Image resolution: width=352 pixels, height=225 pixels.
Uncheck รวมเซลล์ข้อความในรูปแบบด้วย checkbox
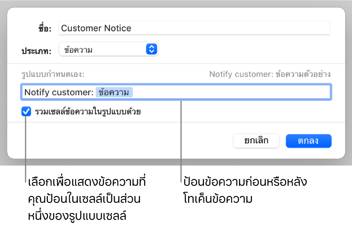tap(26, 111)
